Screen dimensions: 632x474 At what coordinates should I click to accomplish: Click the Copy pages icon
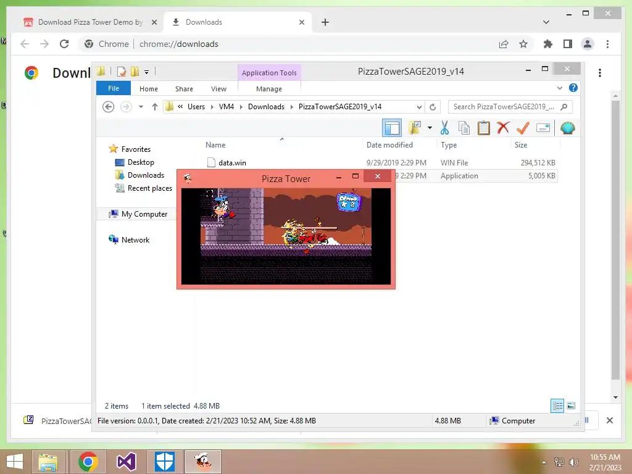(x=464, y=128)
